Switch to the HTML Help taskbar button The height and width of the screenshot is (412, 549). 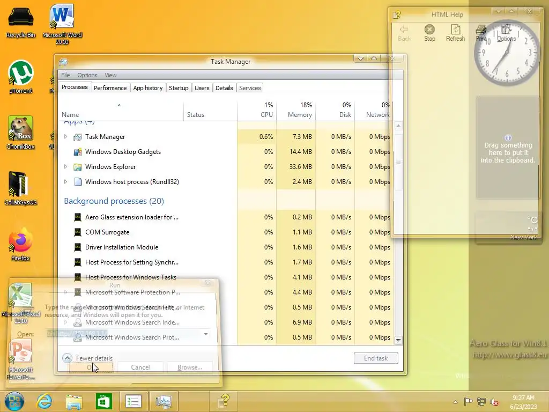[224, 401]
